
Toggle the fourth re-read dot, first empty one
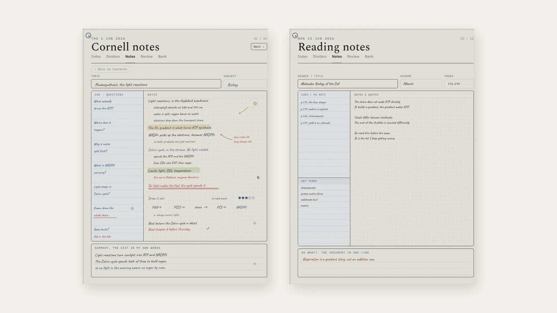250,198
